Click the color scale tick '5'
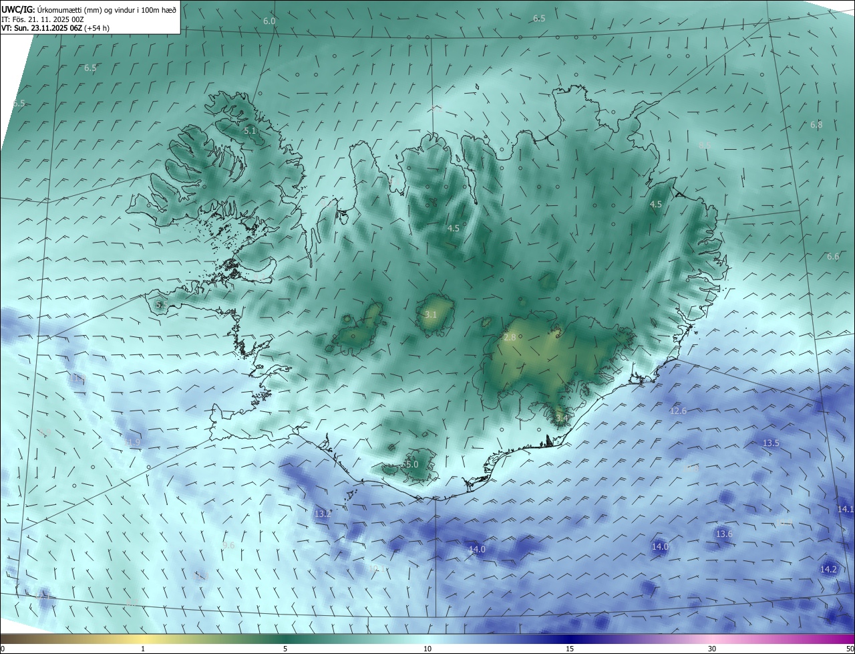 click(x=285, y=649)
